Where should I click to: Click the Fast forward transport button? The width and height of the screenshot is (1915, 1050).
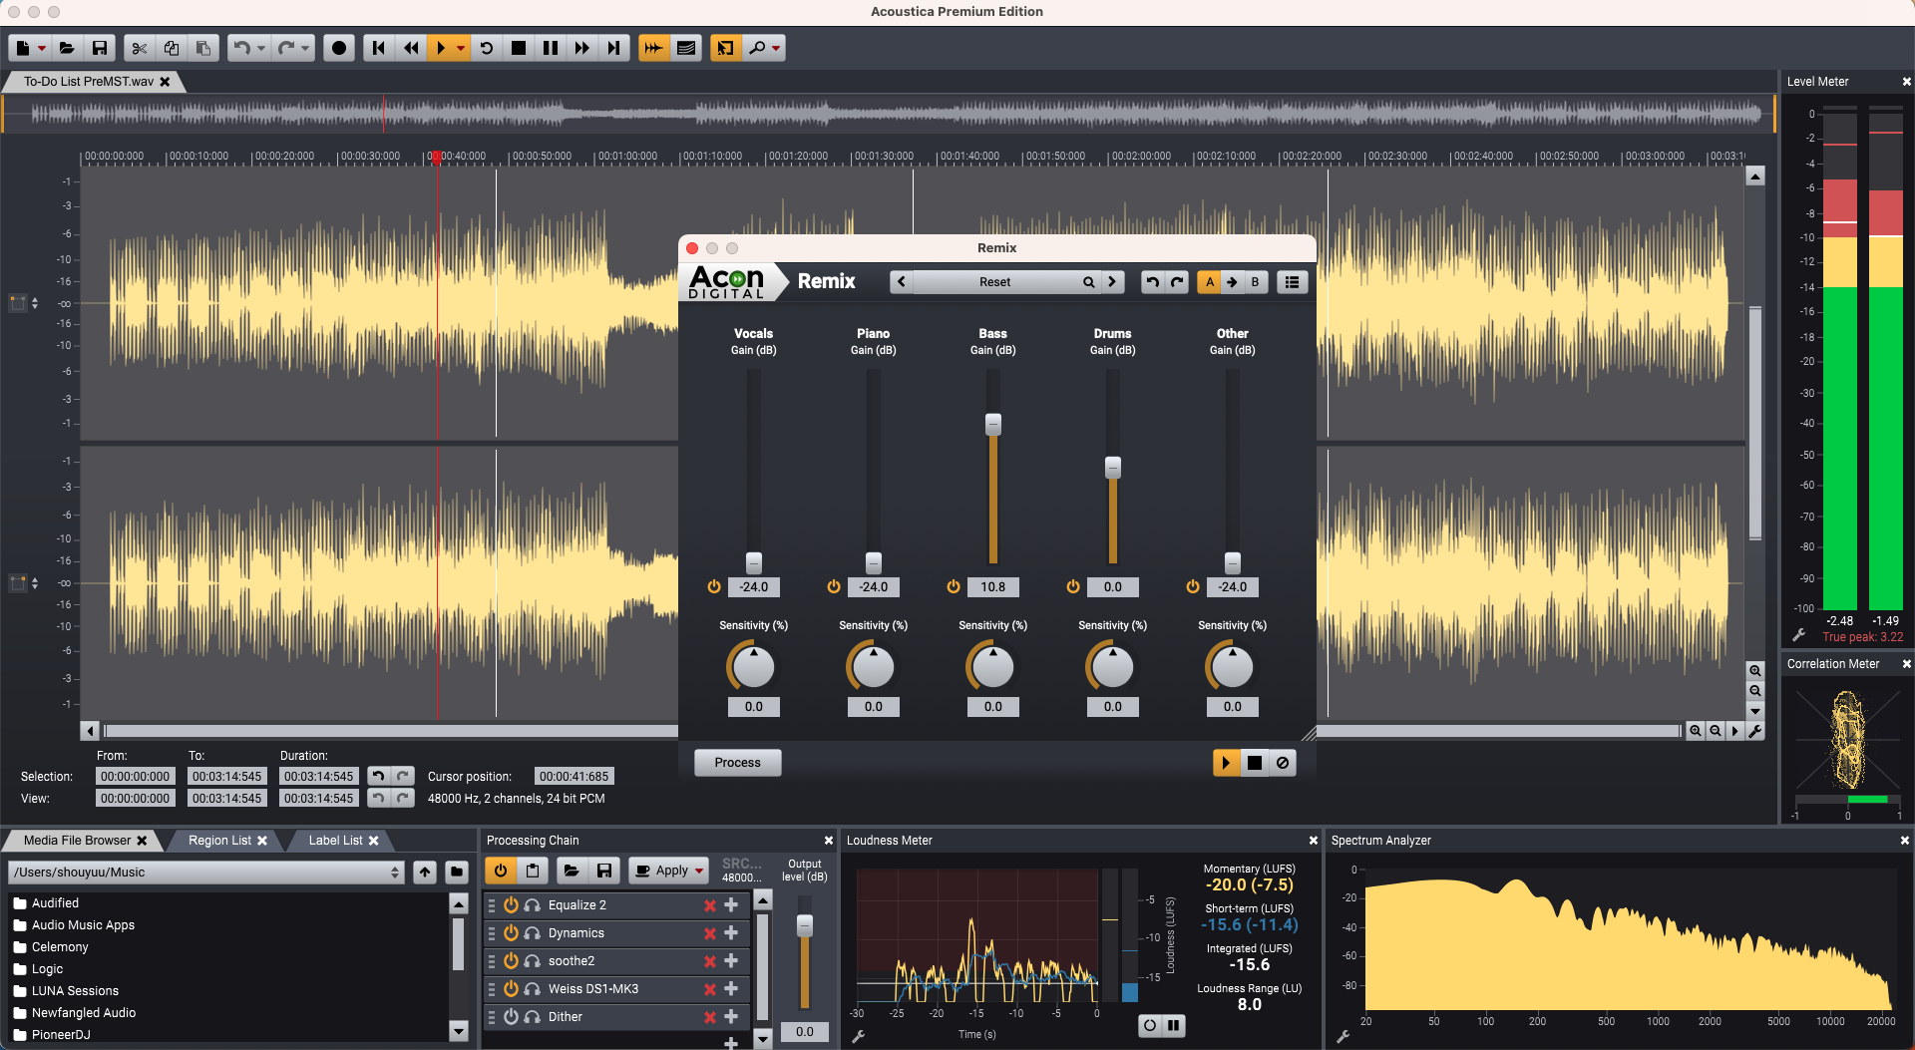582,48
